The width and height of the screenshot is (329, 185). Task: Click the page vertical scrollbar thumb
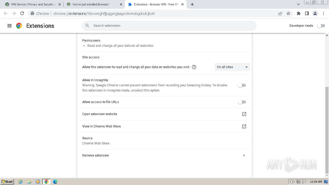coord(327,130)
